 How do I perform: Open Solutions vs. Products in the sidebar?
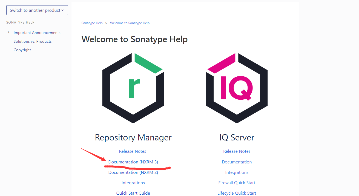click(33, 41)
